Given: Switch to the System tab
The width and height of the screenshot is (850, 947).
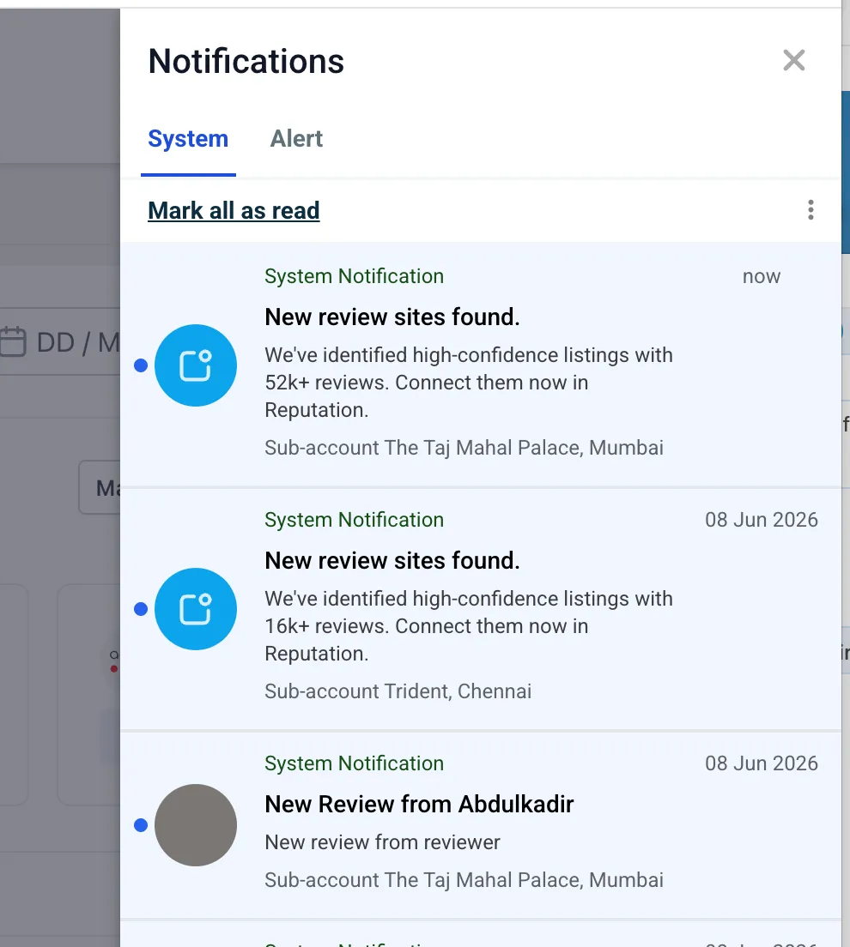Looking at the screenshot, I should (x=188, y=139).
